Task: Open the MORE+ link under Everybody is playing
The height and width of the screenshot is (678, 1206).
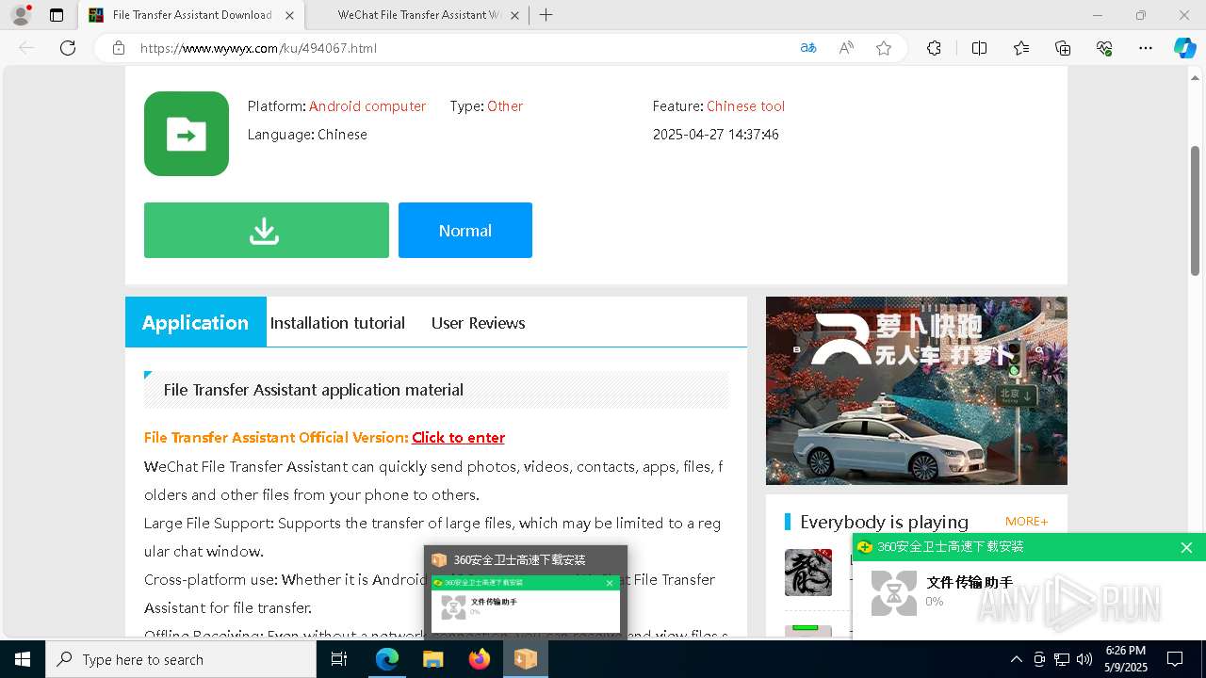Action: tap(1026, 521)
